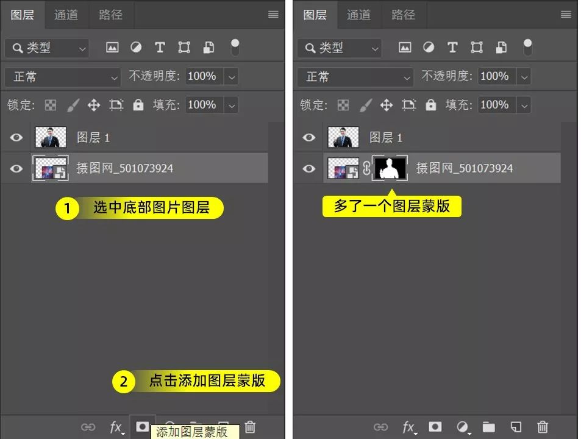The width and height of the screenshot is (581, 439).
Task: Link layers in right panel
Action: click(380, 427)
